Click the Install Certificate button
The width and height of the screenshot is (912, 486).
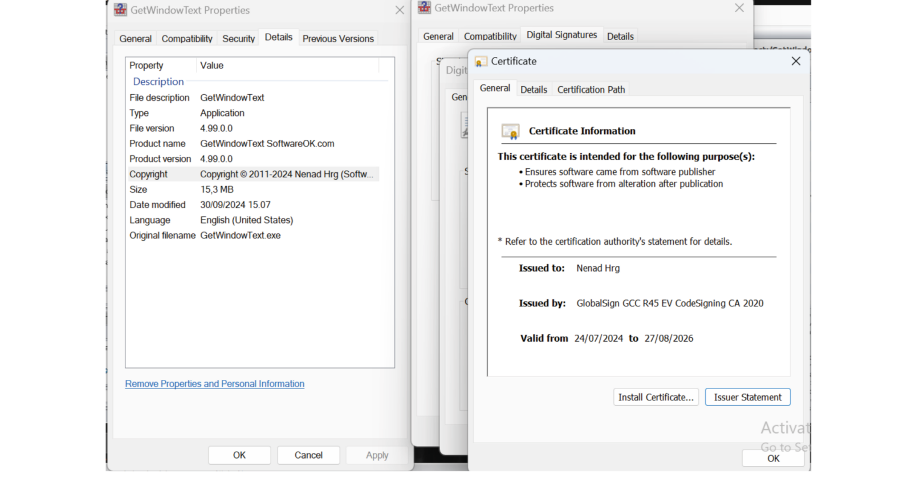(655, 397)
